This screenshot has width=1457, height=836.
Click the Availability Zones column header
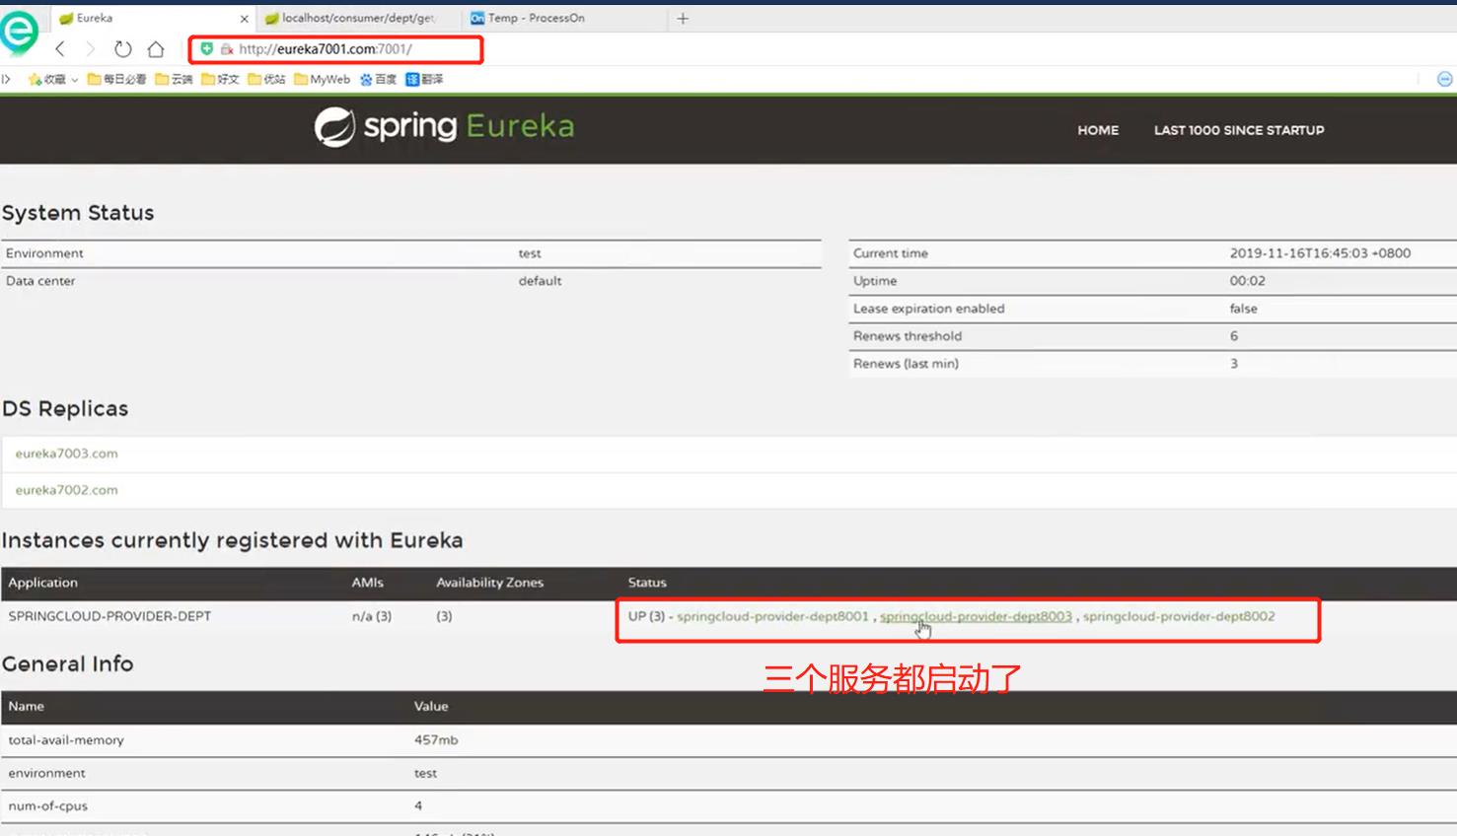[490, 583]
